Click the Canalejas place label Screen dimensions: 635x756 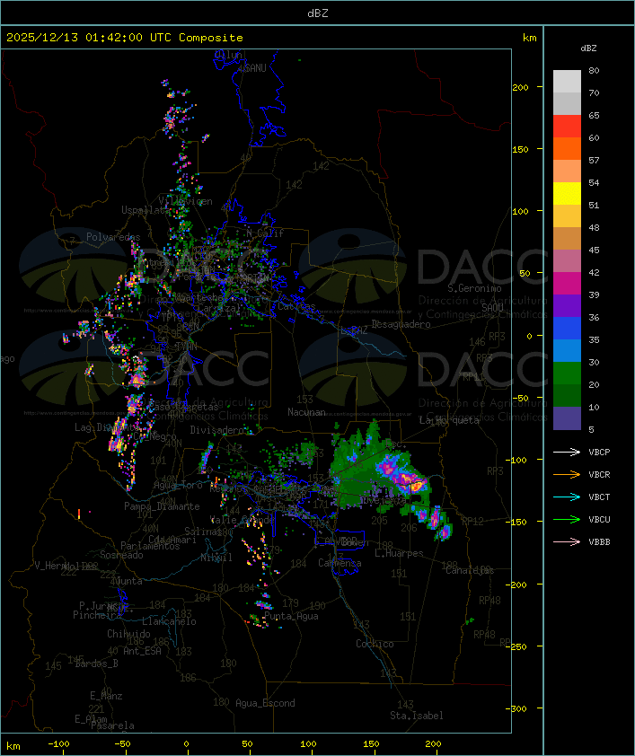pyautogui.click(x=470, y=570)
